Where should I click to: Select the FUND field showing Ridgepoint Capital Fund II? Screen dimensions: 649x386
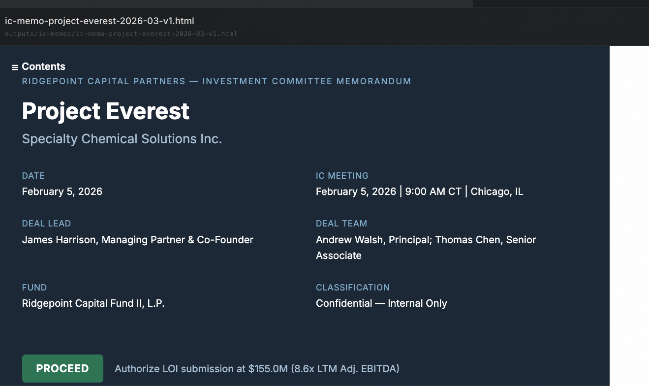click(x=93, y=303)
